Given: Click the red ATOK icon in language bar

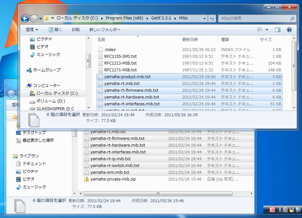Looking at the screenshot, I should (272, 210).
